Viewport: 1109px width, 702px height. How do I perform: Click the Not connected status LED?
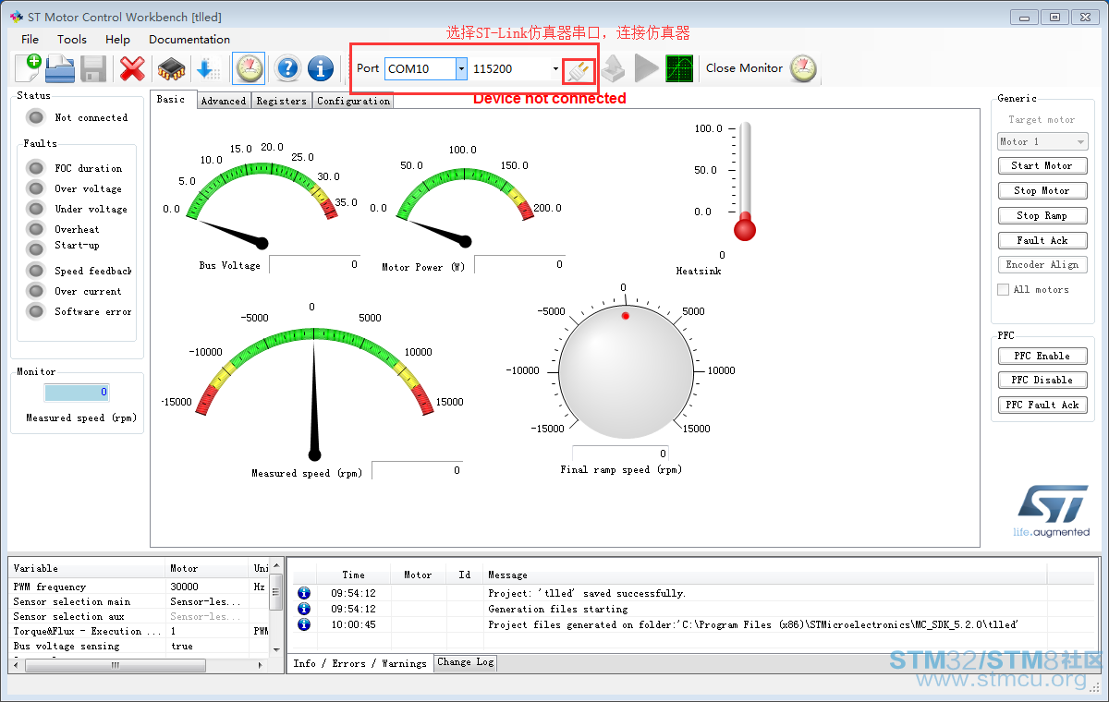(x=36, y=117)
